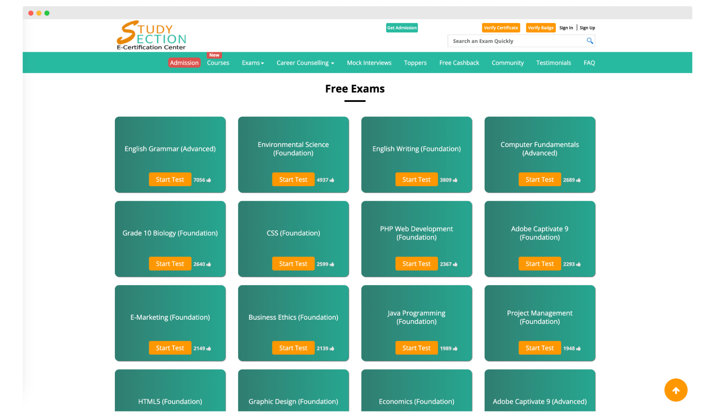The width and height of the screenshot is (715, 418).
Task: Click thumbs-up 2293 on Adobe Captivate 9 (Foundation)
Action: coord(578,264)
